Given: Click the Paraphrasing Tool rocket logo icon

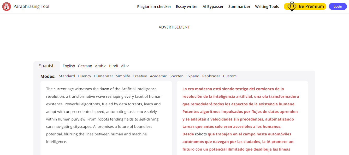Looking at the screenshot, I should 7,7.
